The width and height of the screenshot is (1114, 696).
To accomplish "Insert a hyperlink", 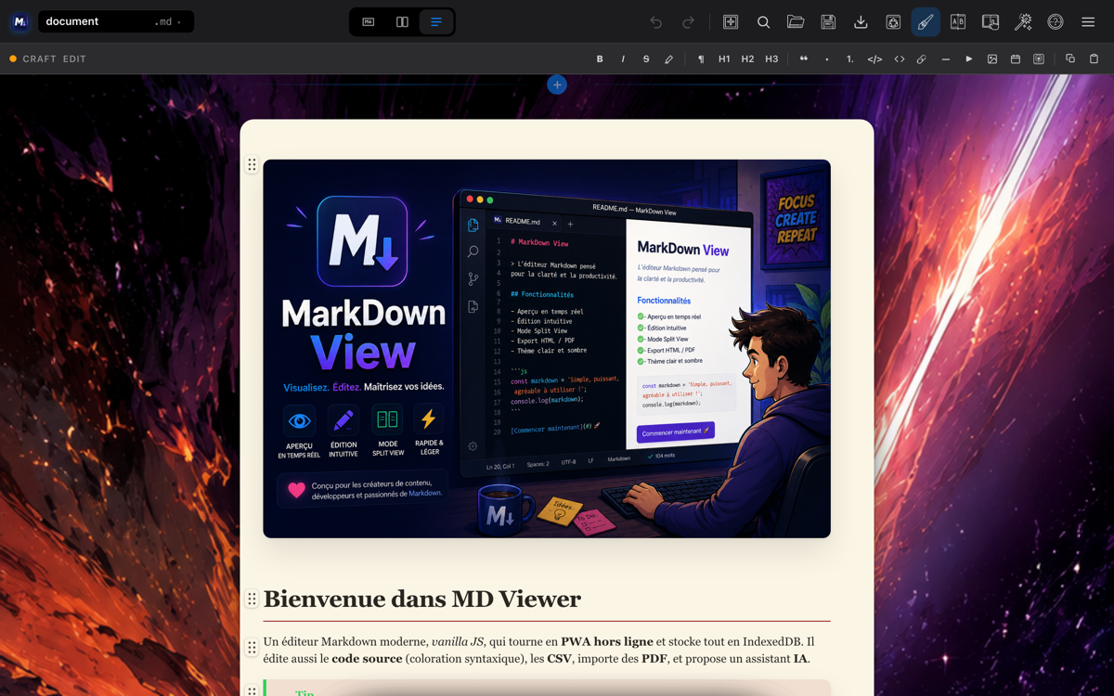I will [922, 58].
